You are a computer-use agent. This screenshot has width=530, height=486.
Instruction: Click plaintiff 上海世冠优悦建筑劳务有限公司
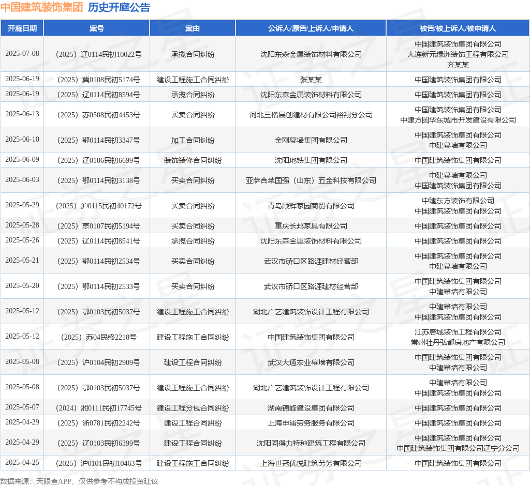(x=311, y=463)
